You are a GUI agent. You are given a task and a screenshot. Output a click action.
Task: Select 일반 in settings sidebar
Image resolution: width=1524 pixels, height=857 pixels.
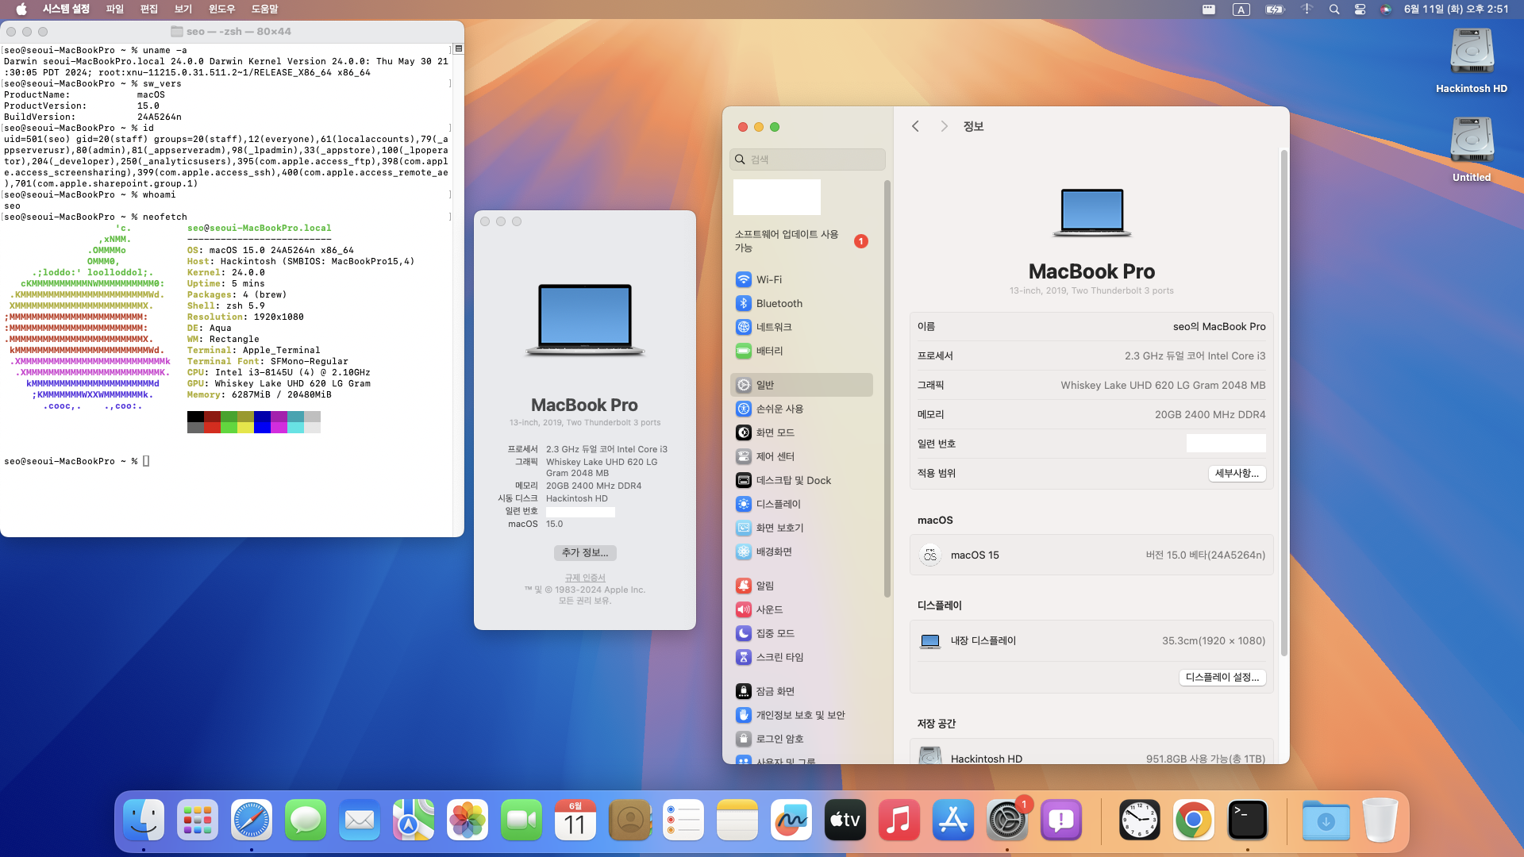(802, 385)
